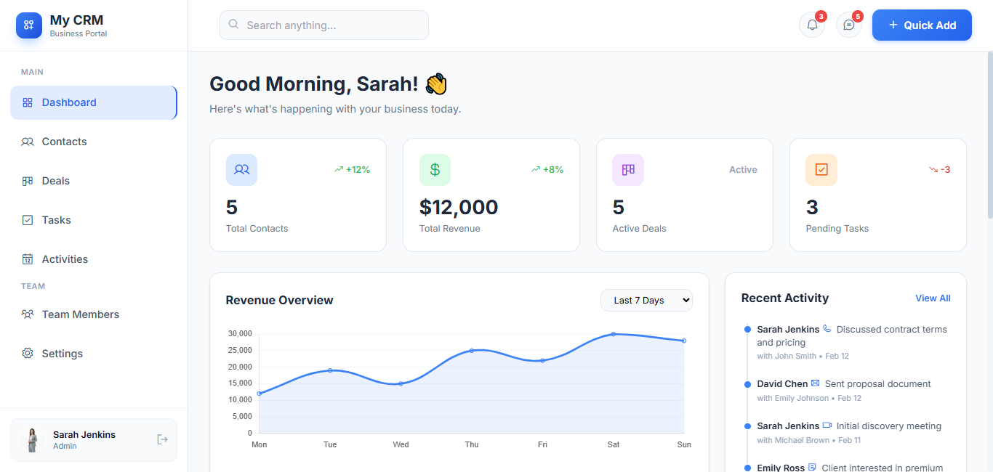Click the Total Revenue dollar icon
Viewport: 993px width, 472px height.
pos(435,170)
